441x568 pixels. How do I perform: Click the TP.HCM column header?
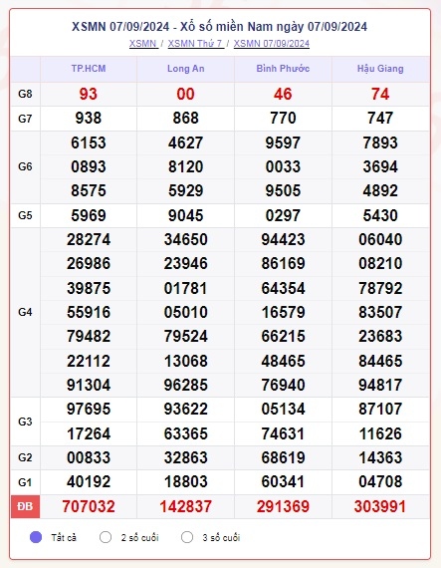89,69
